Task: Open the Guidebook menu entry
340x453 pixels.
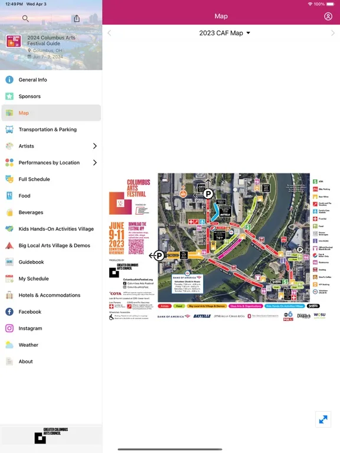Action: 51,262
